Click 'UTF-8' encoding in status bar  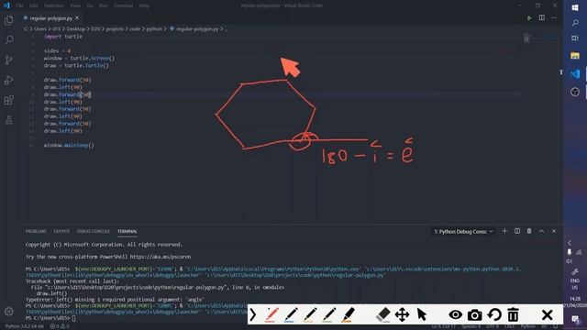click(x=493, y=326)
